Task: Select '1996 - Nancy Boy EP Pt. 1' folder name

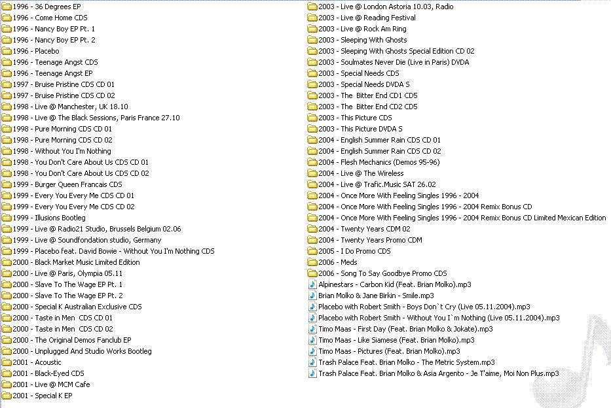Action: (54, 29)
